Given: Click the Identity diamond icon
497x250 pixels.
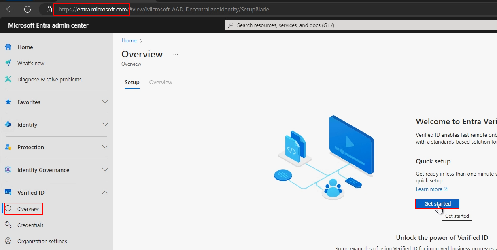Looking at the screenshot, I should pos(8,125).
